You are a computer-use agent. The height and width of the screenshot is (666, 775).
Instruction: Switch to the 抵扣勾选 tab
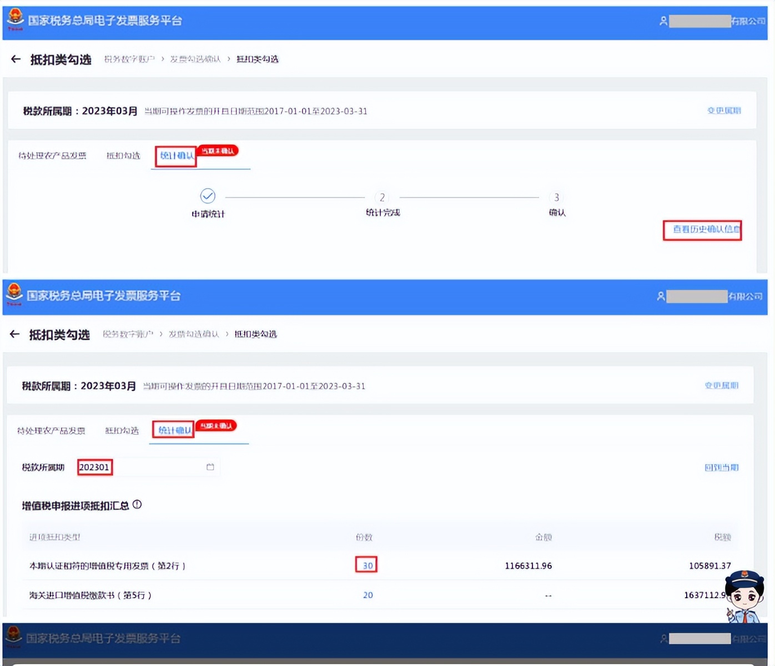coord(123,155)
